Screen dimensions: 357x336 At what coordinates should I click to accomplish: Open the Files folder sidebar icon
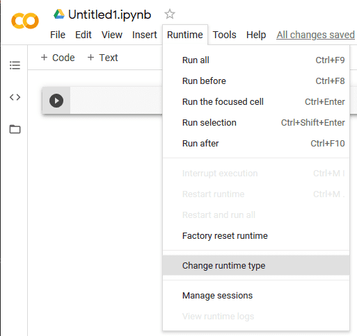coord(15,129)
